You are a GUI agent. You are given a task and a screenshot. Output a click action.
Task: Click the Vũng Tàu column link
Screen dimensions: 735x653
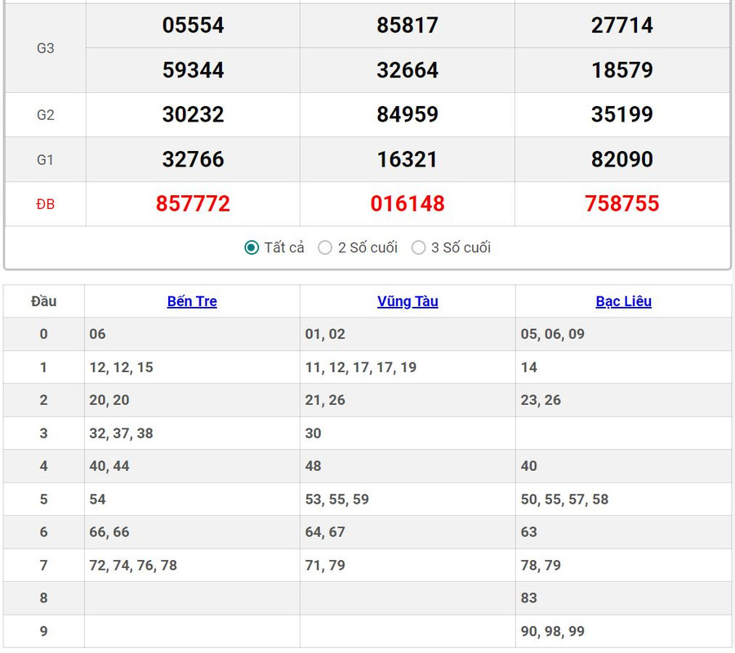point(408,301)
